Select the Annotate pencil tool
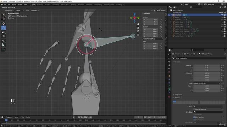 [x=3, y=41]
